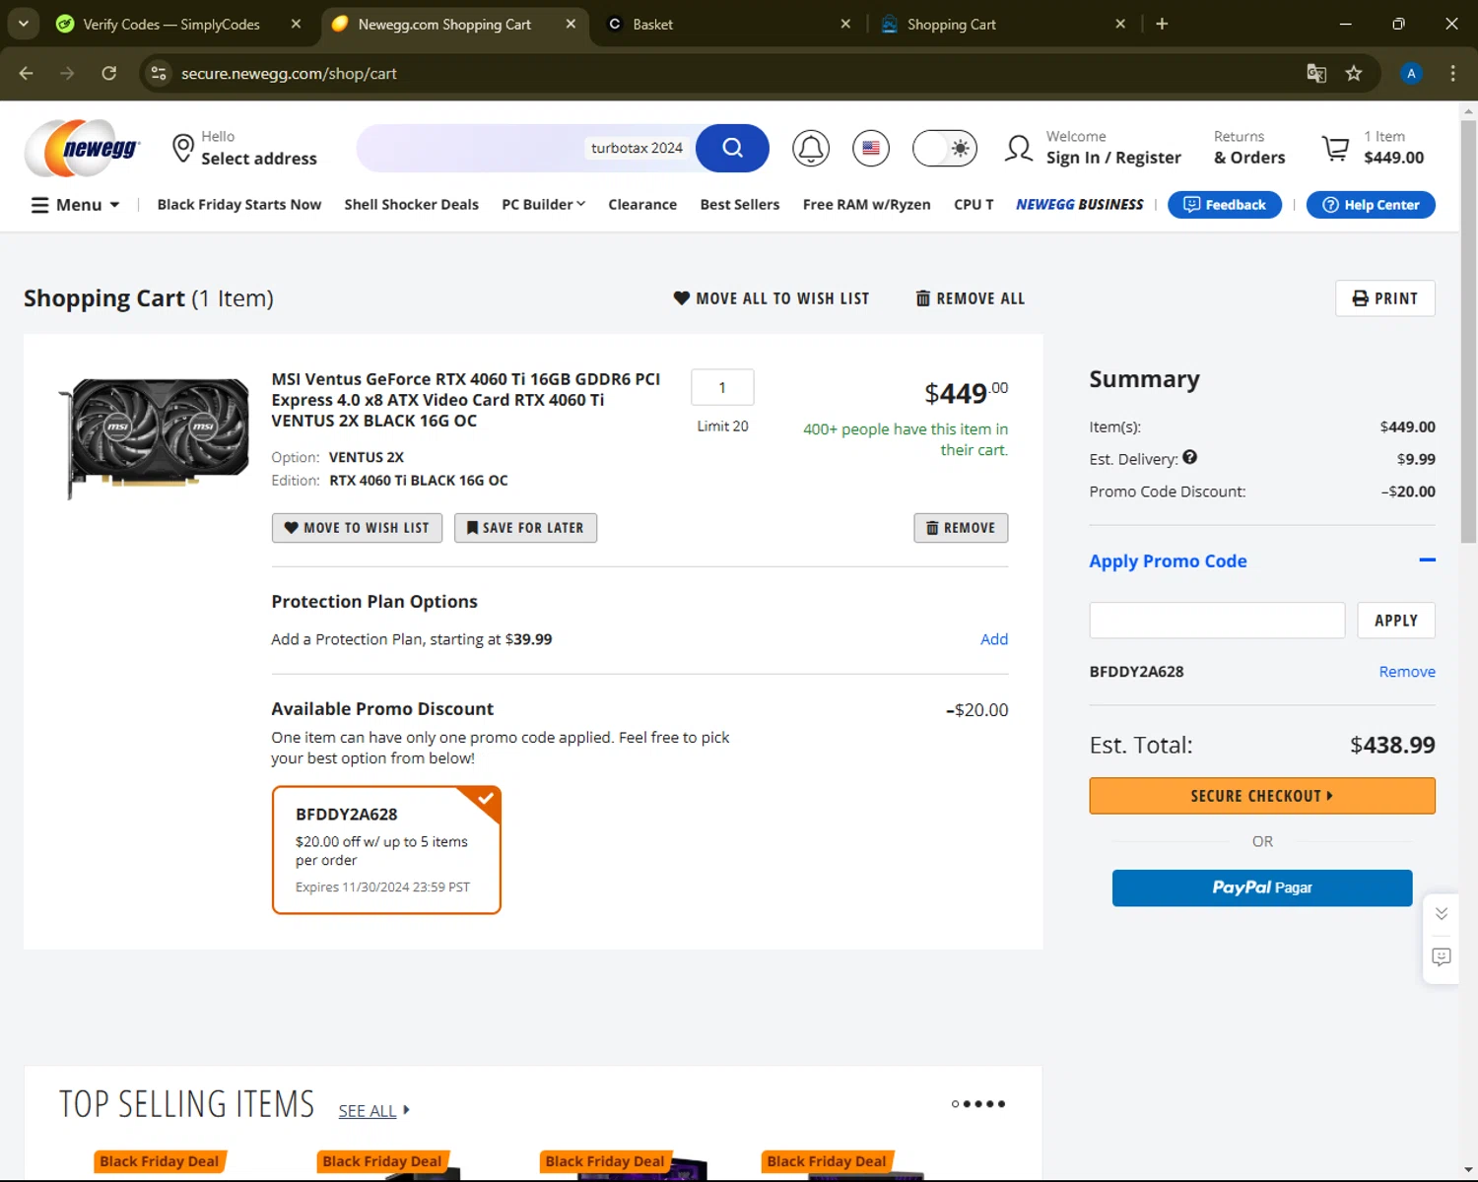Toggle the dark/light theme switch

(x=945, y=149)
